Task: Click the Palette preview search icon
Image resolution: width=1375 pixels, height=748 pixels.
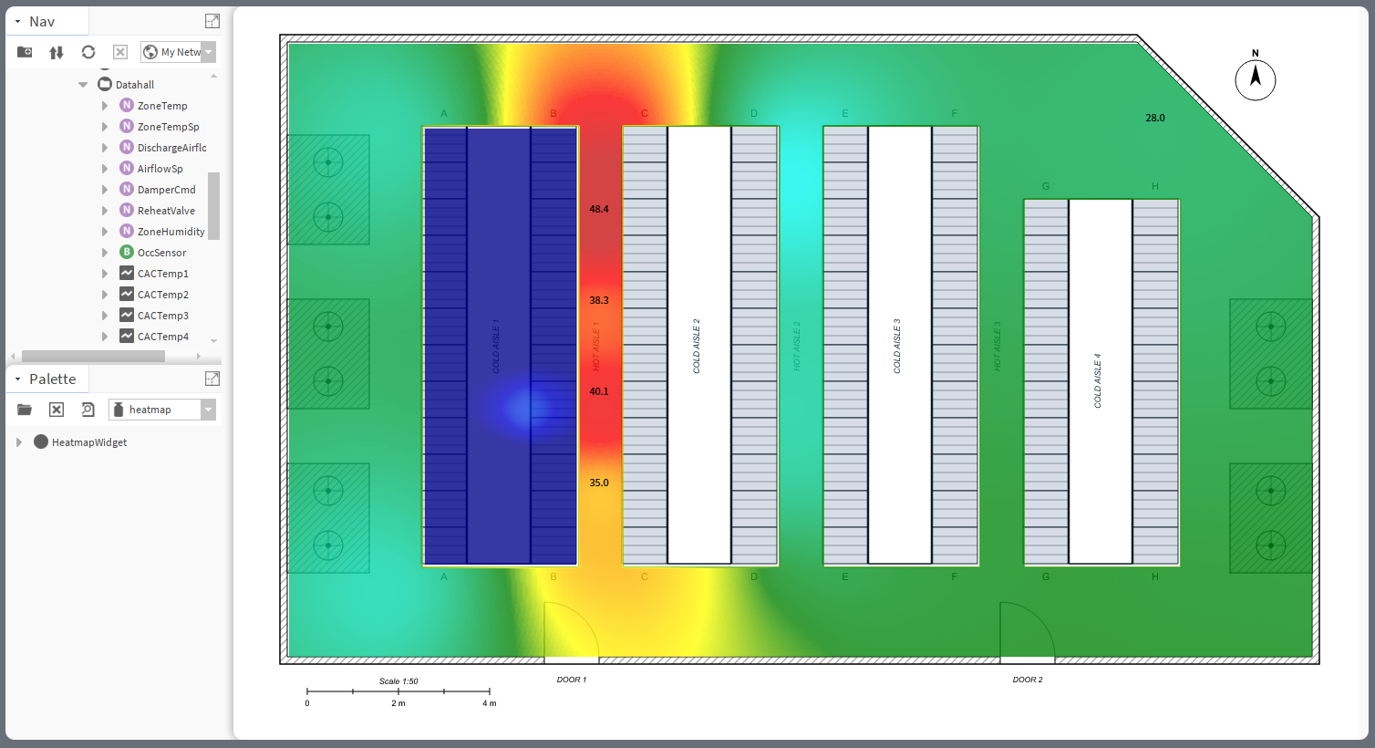Action: pyautogui.click(x=88, y=410)
